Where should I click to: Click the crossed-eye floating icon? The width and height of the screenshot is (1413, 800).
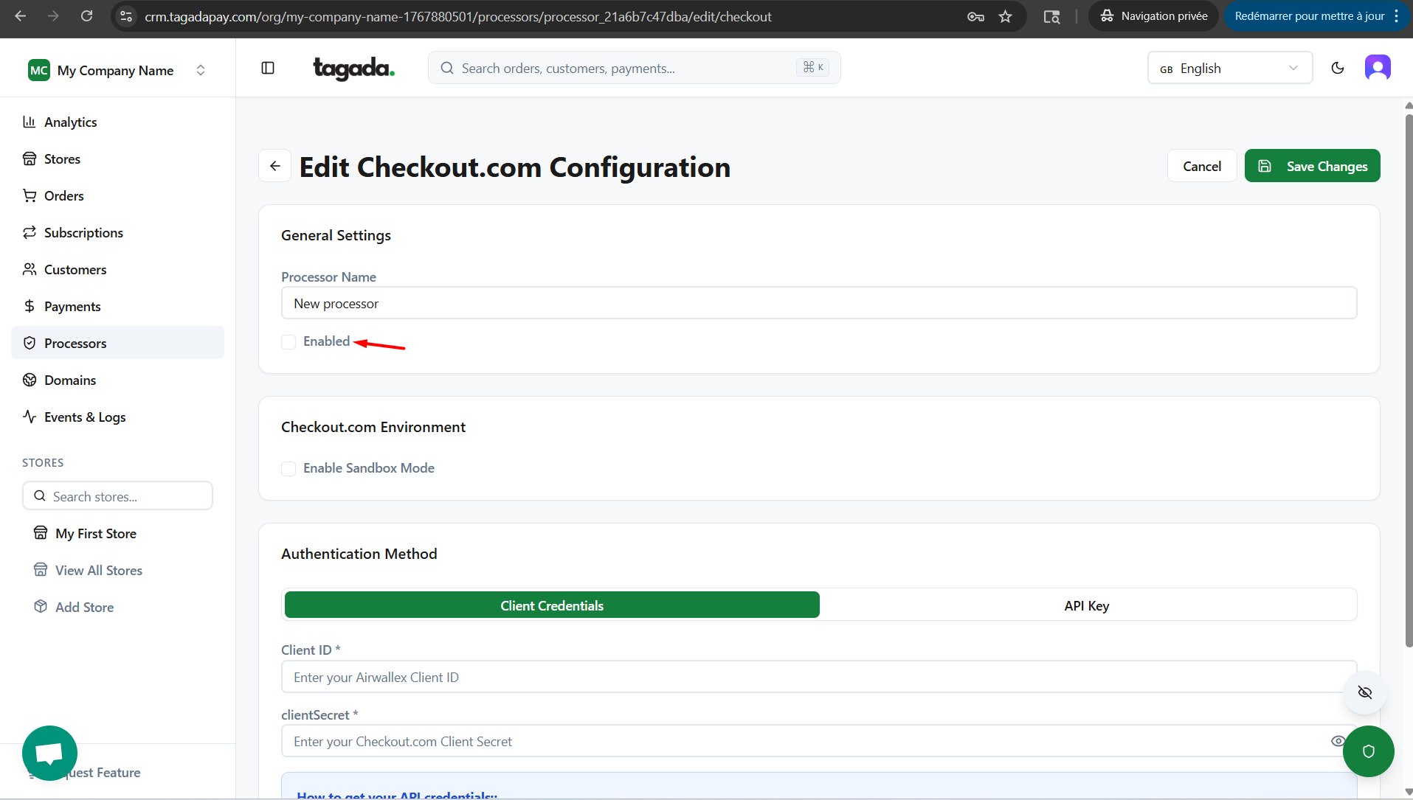(x=1364, y=692)
